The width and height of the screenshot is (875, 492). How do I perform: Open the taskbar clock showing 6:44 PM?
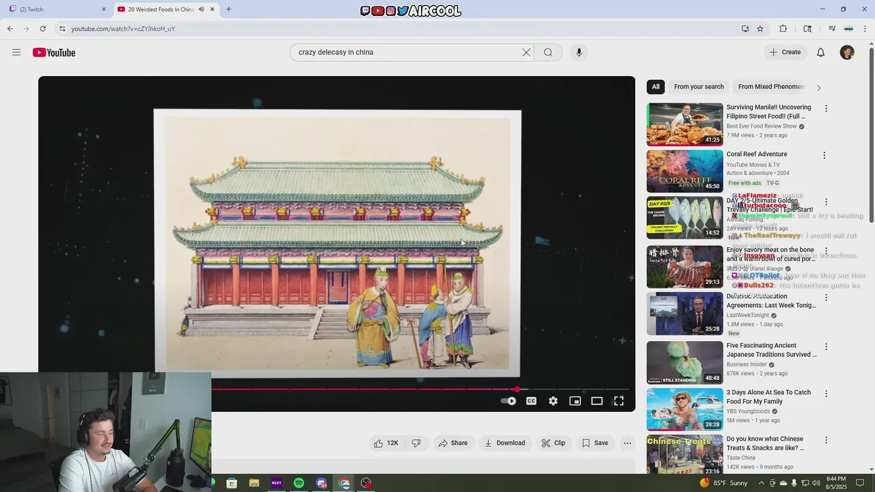pos(836,483)
